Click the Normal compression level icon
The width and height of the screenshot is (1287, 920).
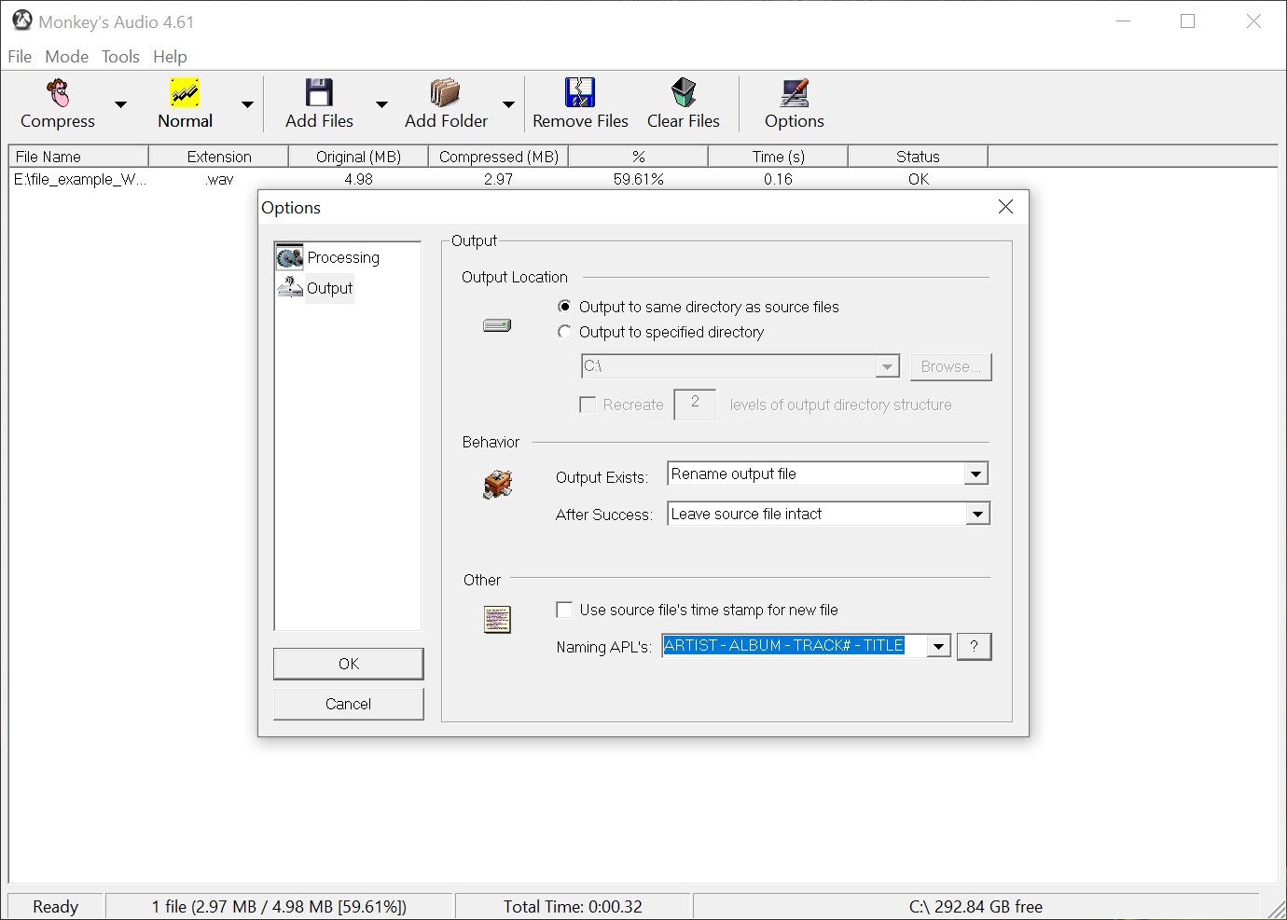point(185,93)
